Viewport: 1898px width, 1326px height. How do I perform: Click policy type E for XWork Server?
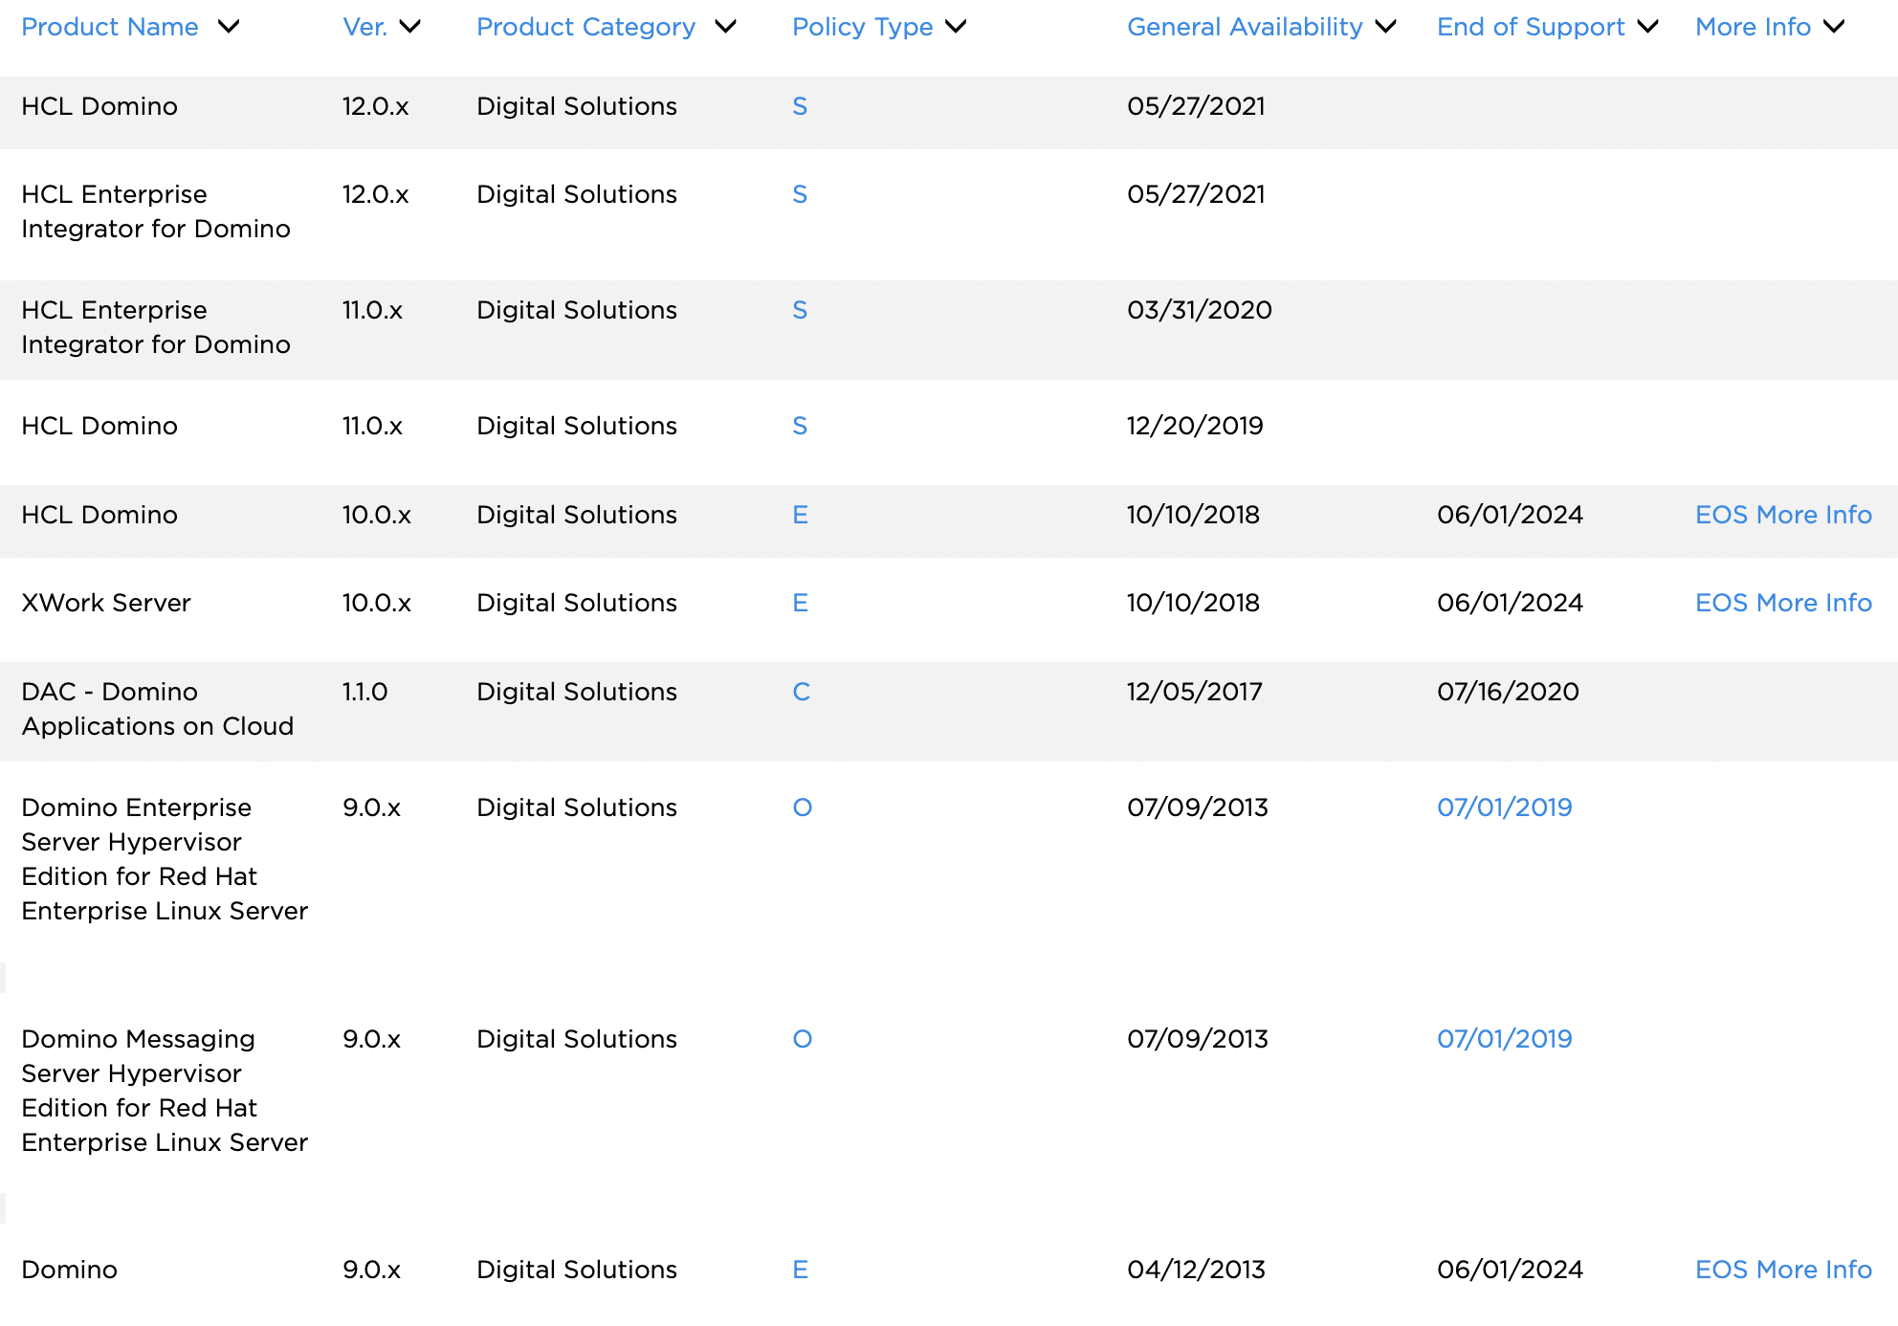pos(800,603)
